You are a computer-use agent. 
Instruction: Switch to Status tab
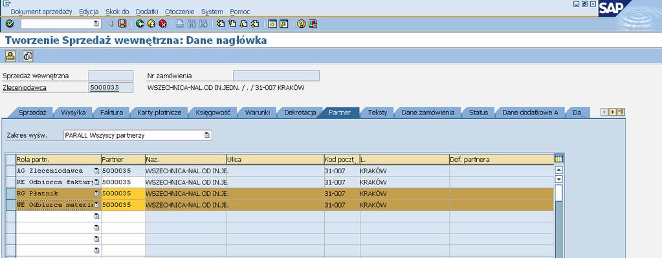click(x=478, y=113)
